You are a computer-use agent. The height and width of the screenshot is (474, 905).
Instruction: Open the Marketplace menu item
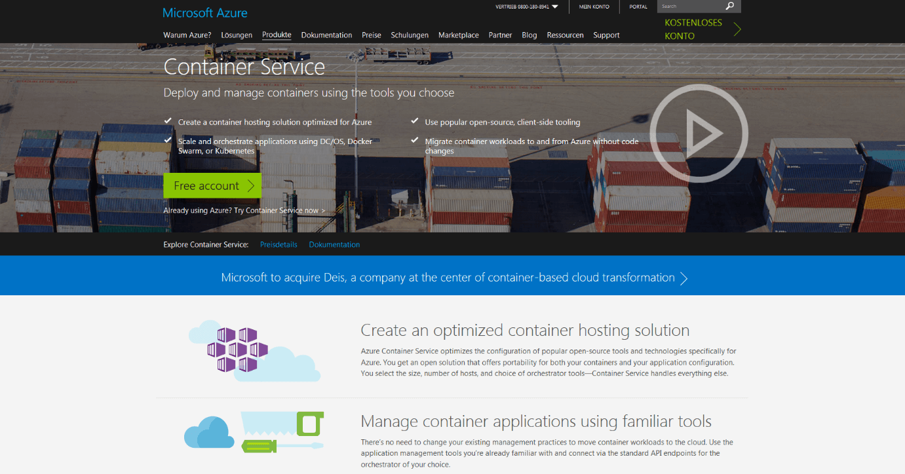pos(459,35)
